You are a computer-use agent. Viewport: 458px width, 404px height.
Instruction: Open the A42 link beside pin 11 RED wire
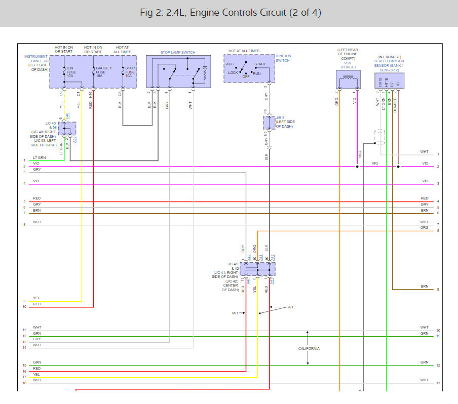point(249,280)
